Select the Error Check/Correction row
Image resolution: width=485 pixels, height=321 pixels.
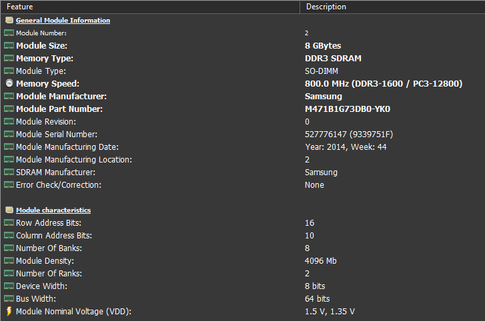[x=59, y=185]
